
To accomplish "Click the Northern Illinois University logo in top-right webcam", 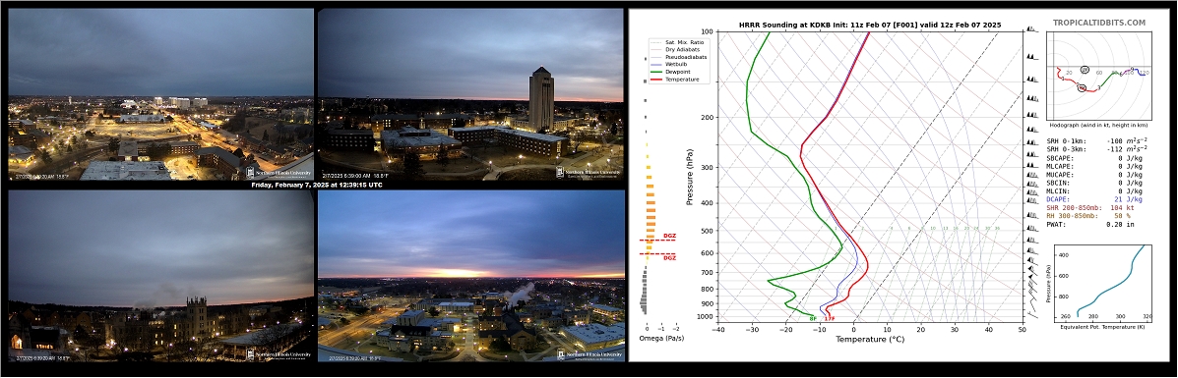I will (x=589, y=173).
